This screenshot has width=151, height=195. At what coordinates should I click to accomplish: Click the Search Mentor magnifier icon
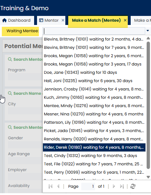(x=10, y=59)
